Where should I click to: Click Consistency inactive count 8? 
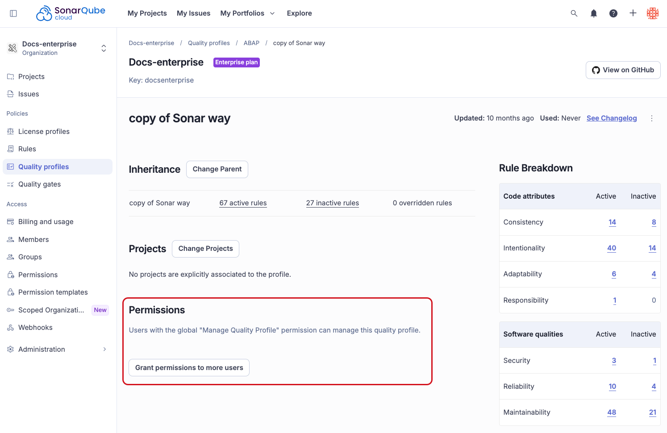point(654,222)
